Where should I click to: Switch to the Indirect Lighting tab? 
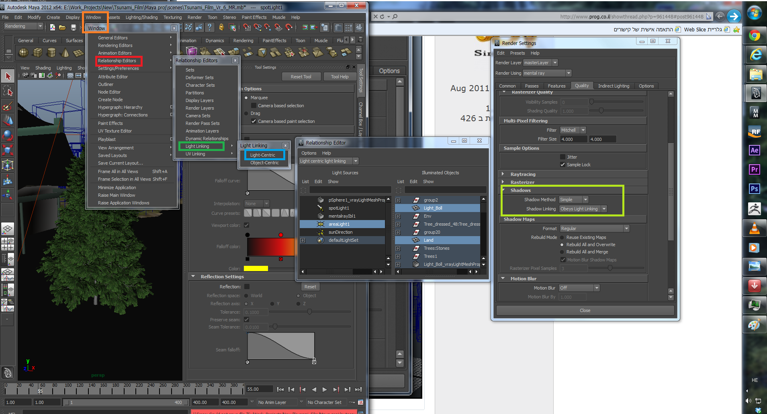coord(614,86)
